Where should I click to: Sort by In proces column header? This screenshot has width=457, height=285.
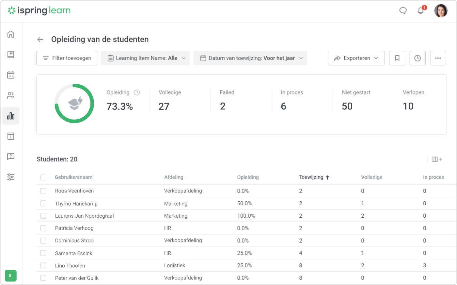[433, 177]
